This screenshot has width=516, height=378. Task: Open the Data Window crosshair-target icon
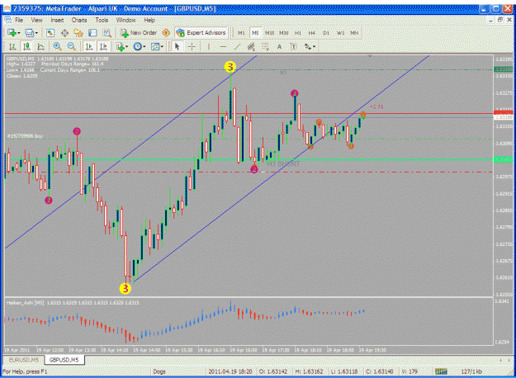point(64,33)
